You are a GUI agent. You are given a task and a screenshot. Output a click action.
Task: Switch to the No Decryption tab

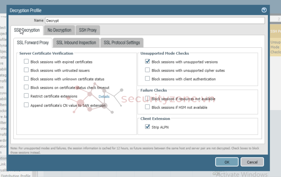pos(59,30)
